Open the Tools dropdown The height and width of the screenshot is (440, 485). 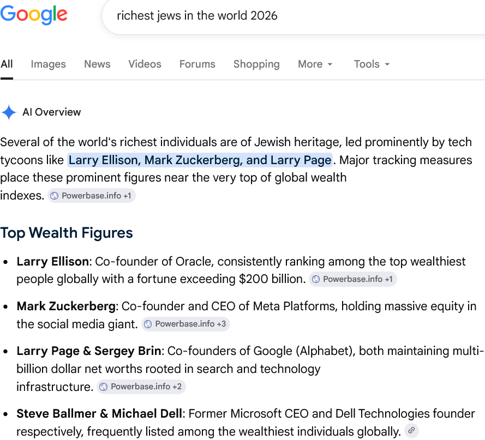click(372, 64)
